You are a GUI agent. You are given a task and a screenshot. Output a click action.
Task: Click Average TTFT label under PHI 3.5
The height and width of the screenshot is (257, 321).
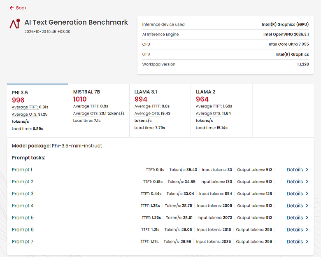pyautogui.click(x=25, y=107)
